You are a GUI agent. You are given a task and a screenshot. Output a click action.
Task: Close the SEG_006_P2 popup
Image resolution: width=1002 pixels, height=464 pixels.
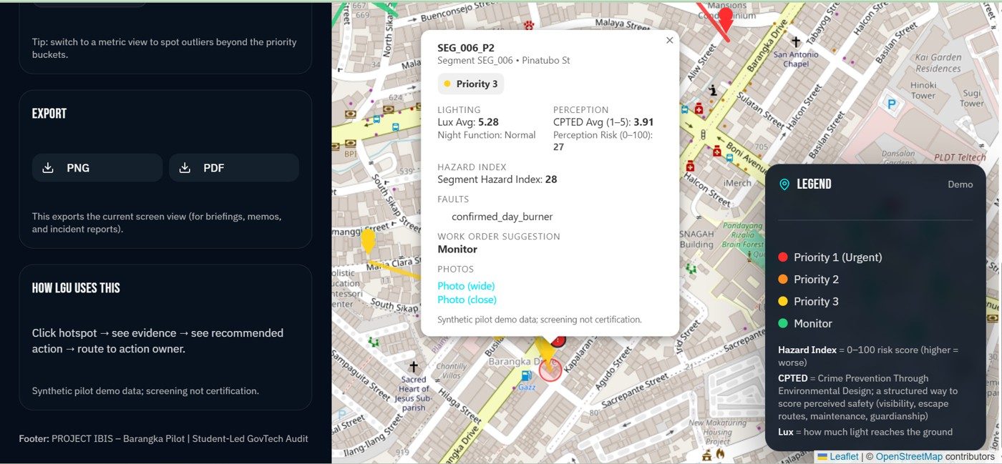tap(670, 40)
